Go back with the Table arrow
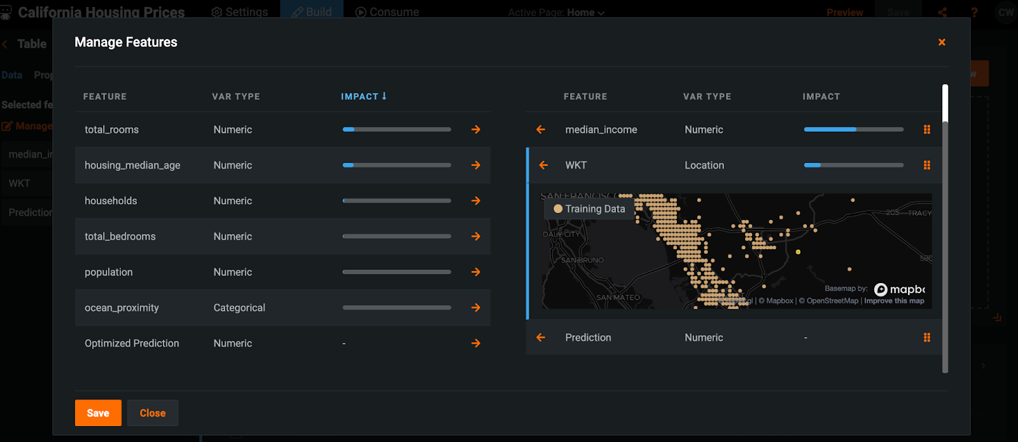 click(x=5, y=44)
